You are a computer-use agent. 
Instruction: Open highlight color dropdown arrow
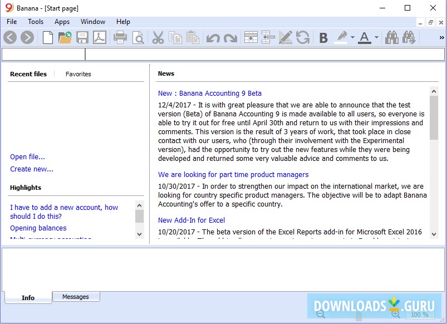point(352,37)
